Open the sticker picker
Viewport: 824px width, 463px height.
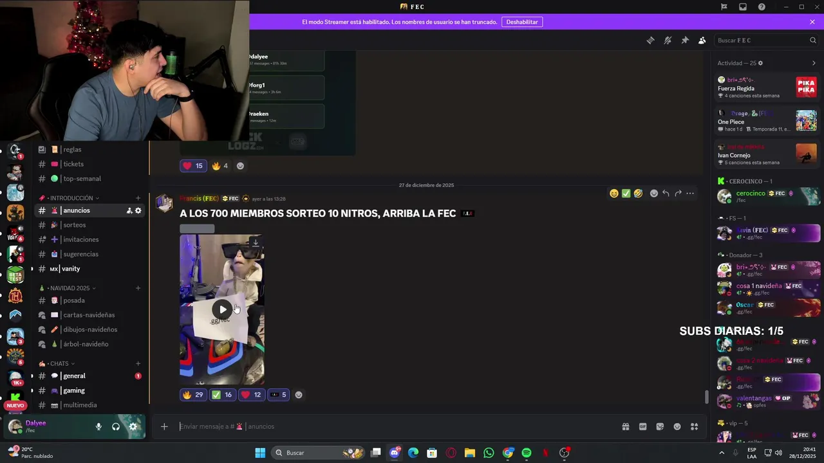click(660, 426)
